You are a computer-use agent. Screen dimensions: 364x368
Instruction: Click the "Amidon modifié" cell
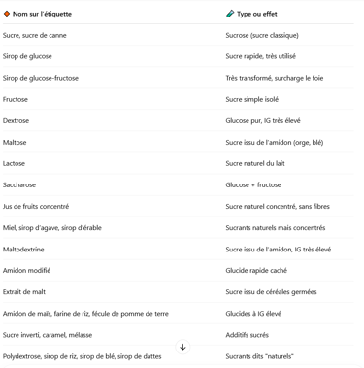(26, 271)
